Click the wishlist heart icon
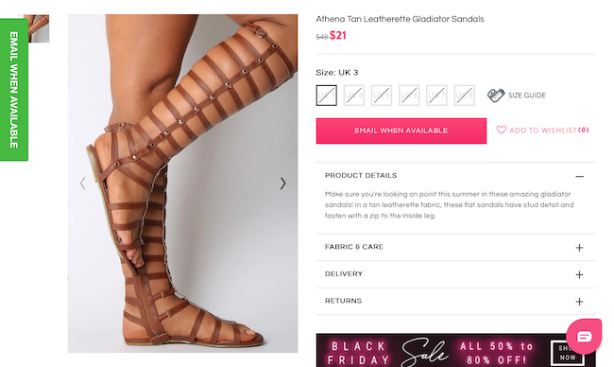The height and width of the screenshot is (367, 614). [502, 130]
